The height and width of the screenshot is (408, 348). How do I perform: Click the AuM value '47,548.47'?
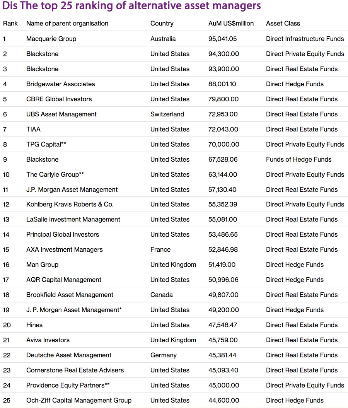coord(223,325)
